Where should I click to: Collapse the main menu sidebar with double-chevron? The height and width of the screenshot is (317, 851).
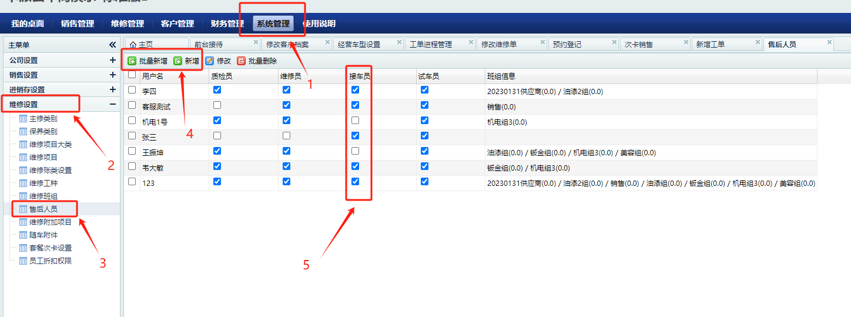pyautogui.click(x=112, y=45)
